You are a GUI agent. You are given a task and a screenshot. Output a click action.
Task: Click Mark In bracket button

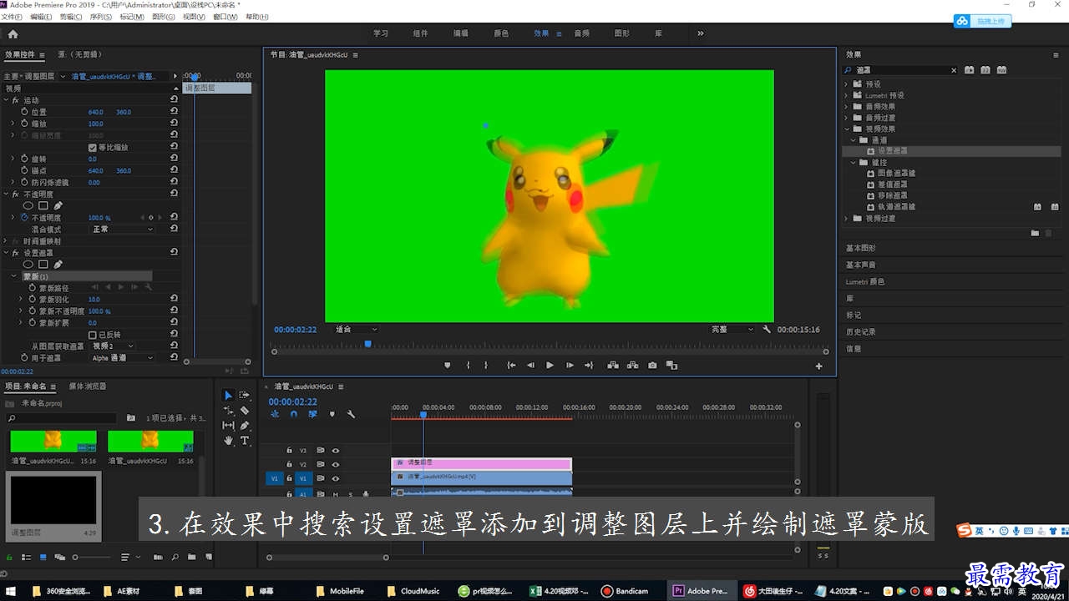(x=468, y=365)
